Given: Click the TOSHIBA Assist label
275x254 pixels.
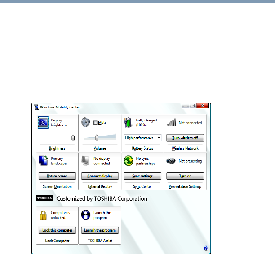Looking at the screenshot, I should click(100, 241).
